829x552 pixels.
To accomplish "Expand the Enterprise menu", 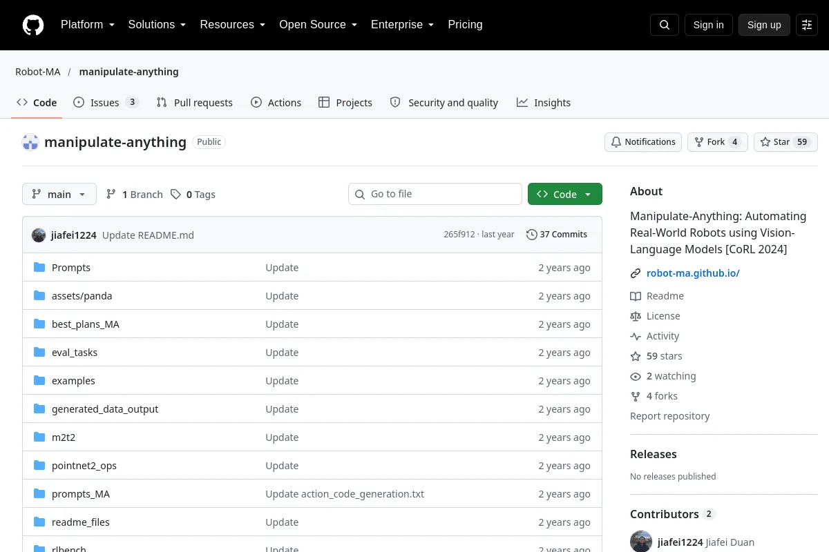I will pyautogui.click(x=403, y=25).
